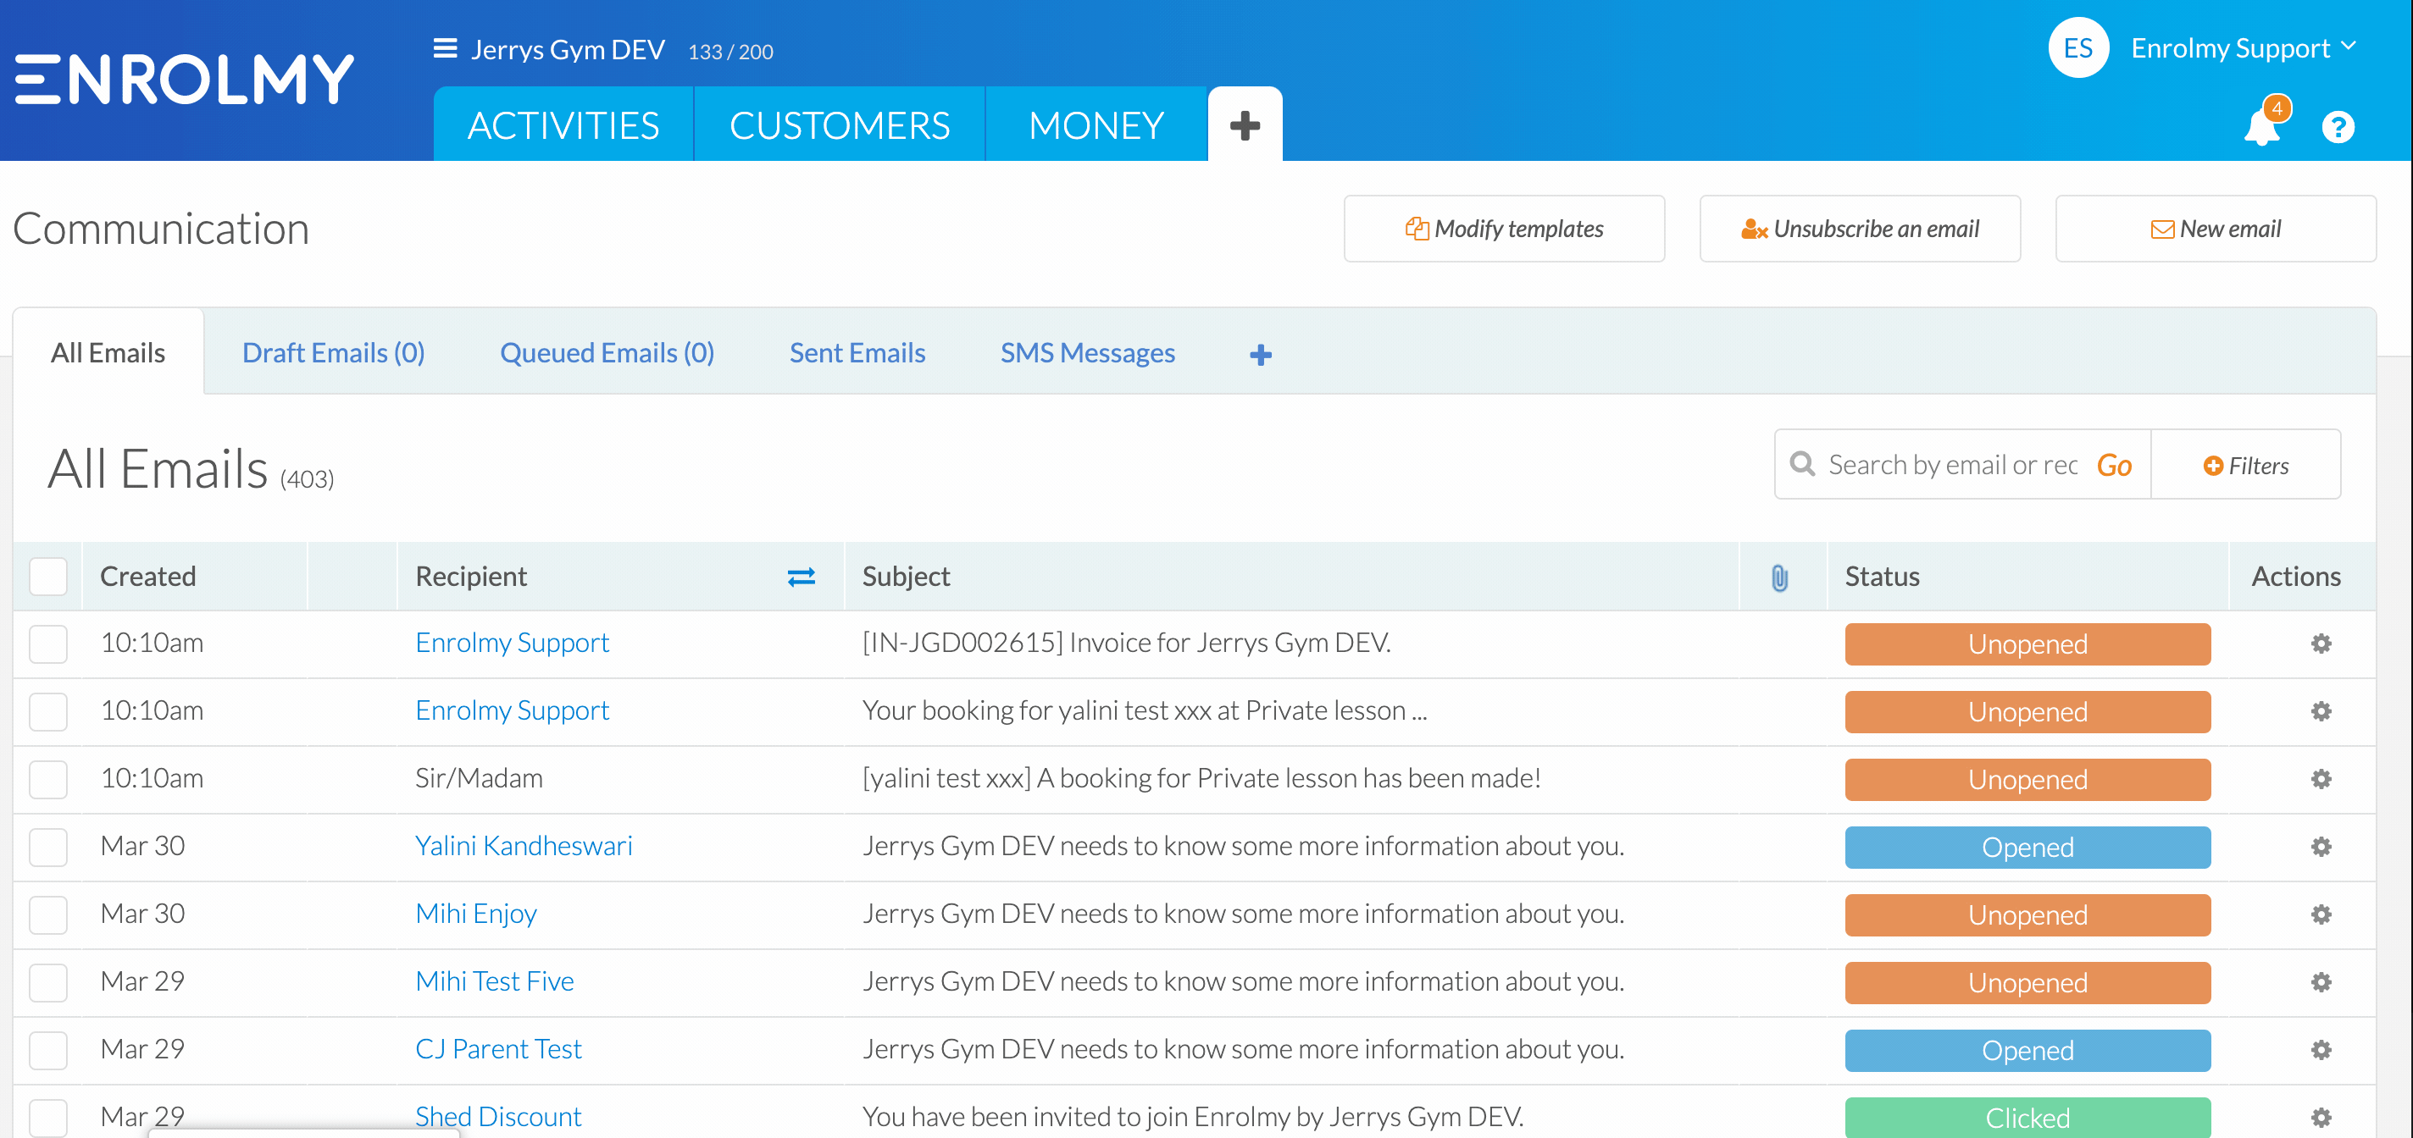The width and height of the screenshot is (2413, 1138).
Task: Open gear actions for CJ Parent Test email
Action: click(2321, 1050)
